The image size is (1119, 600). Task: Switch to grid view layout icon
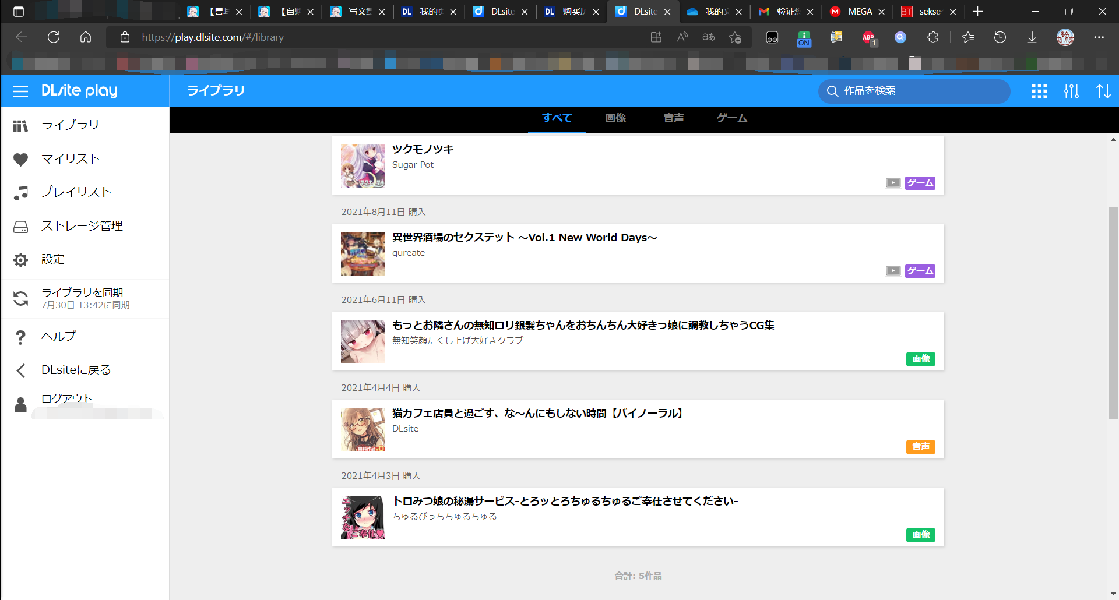[x=1039, y=91]
